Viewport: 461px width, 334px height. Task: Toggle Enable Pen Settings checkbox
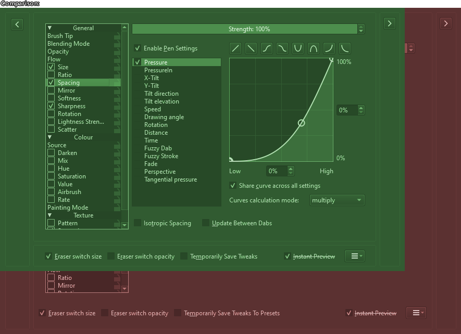tap(138, 48)
